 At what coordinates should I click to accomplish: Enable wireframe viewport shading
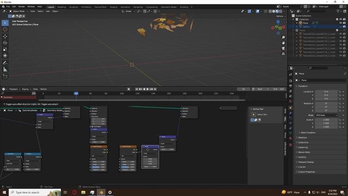tap(270, 11)
